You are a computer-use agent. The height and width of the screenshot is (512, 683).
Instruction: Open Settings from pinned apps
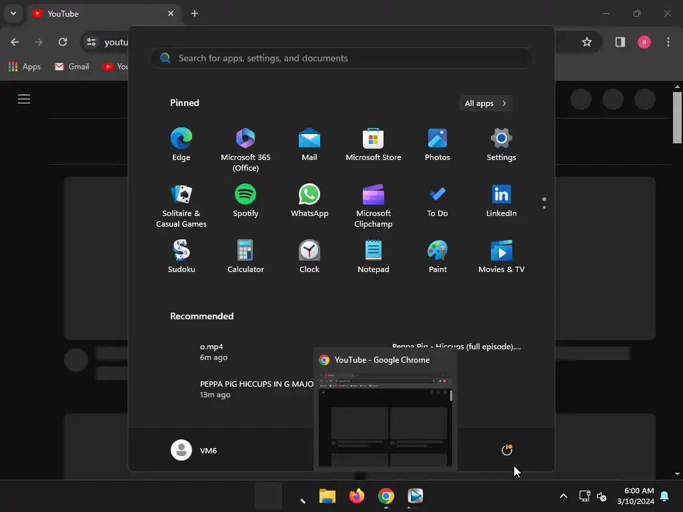502,145
